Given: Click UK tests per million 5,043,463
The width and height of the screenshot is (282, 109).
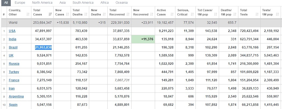Looking at the screenshot, I should [x=271, y=55].
